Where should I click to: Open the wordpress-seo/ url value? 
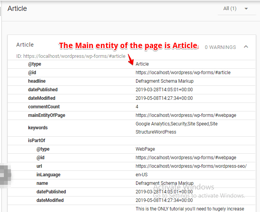click(191, 166)
